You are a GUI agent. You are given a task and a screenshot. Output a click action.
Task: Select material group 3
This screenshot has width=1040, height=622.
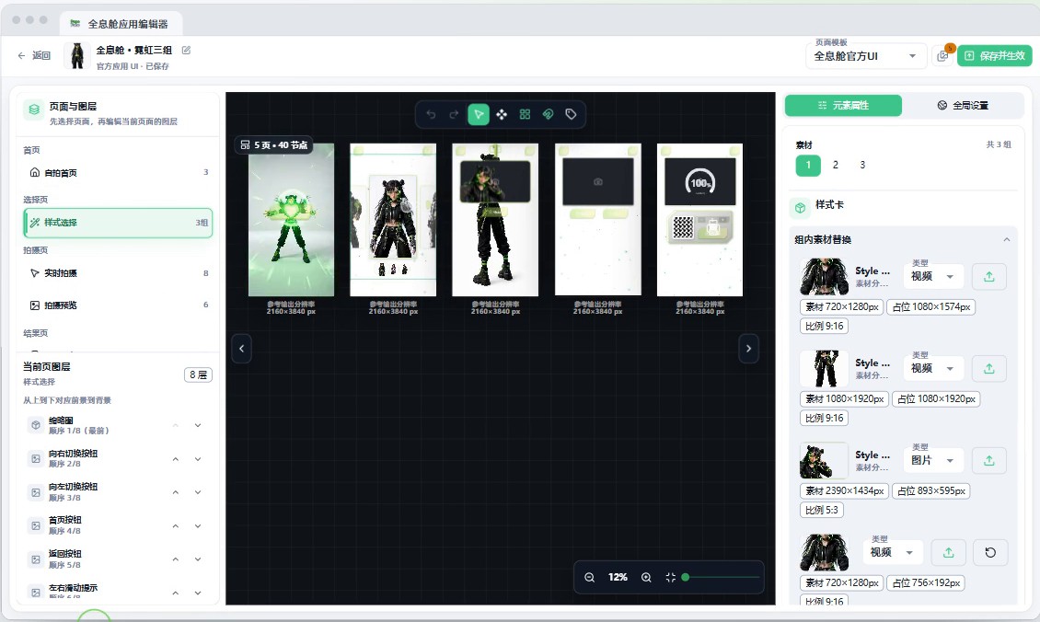(862, 165)
